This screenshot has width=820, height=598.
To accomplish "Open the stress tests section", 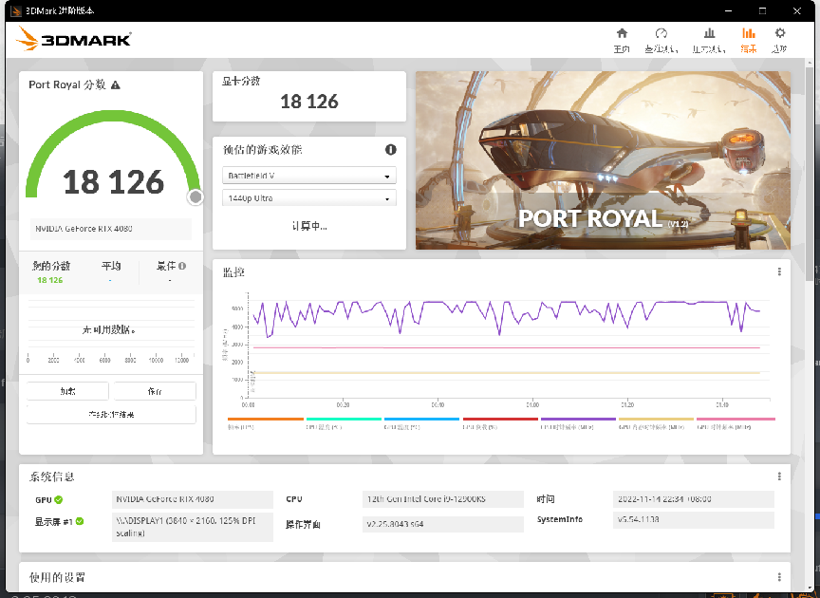I will (x=708, y=38).
